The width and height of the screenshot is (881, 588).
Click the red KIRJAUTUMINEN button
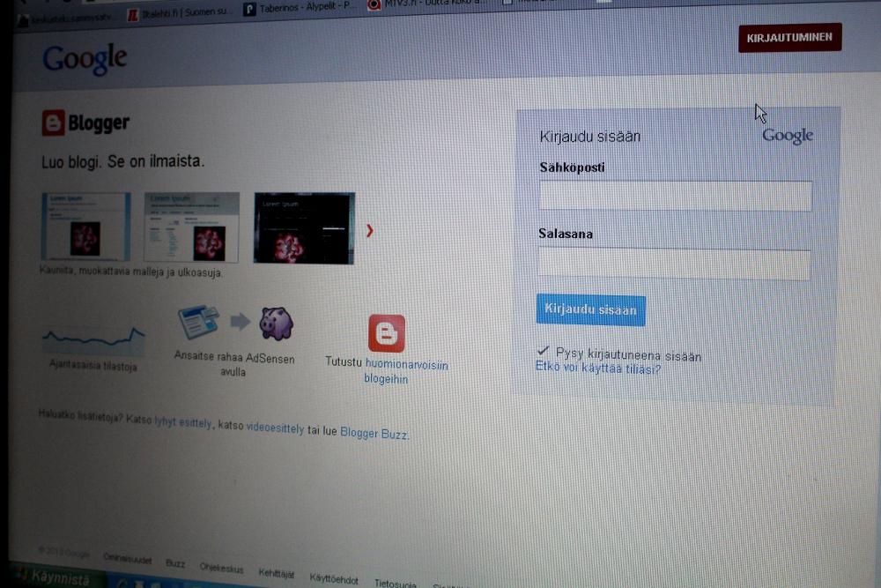(x=790, y=38)
